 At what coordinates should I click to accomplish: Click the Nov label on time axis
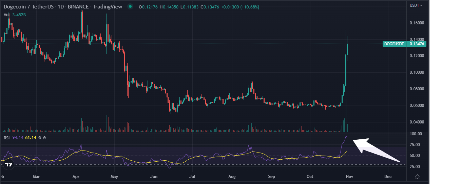point(349,177)
